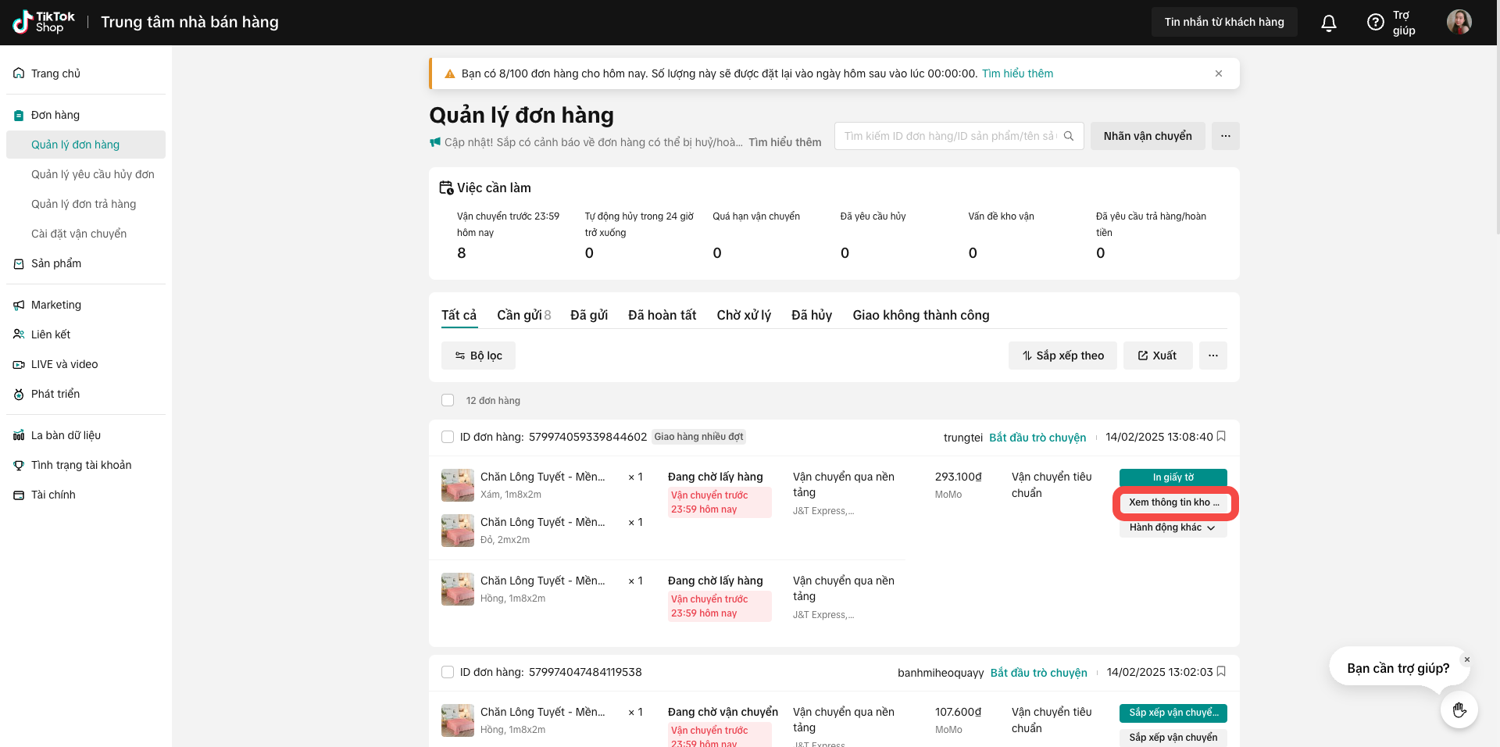Click the order search input field
The height and width of the screenshot is (747, 1500).
[948, 136]
